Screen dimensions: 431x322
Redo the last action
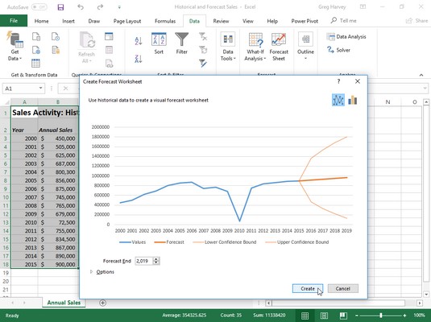(100, 7)
